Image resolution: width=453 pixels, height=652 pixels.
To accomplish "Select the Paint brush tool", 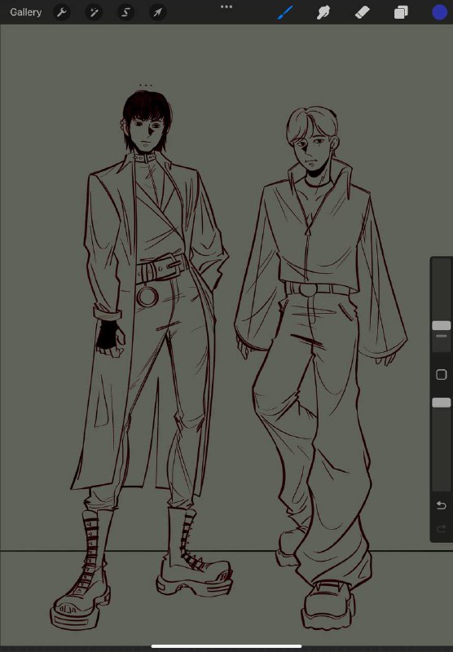I will pos(285,12).
